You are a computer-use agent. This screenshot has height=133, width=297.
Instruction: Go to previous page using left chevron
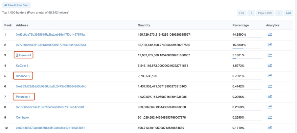(x=251, y=13)
